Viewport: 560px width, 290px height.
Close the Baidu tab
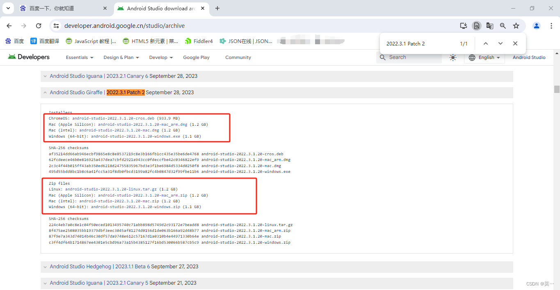(105, 8)
